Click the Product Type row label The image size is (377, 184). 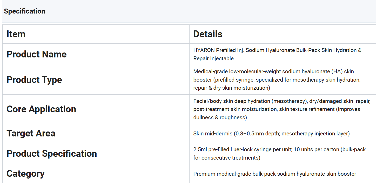(x=34, y=80)
